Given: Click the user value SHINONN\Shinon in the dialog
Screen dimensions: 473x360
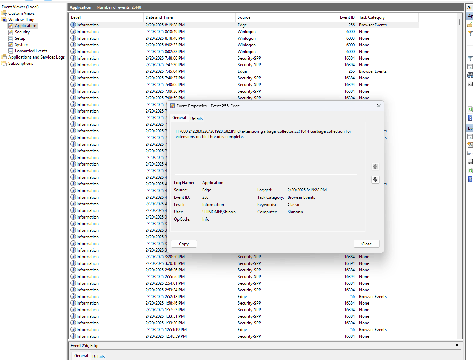Looking at the screenshot, I should click(x=219, y=212).
